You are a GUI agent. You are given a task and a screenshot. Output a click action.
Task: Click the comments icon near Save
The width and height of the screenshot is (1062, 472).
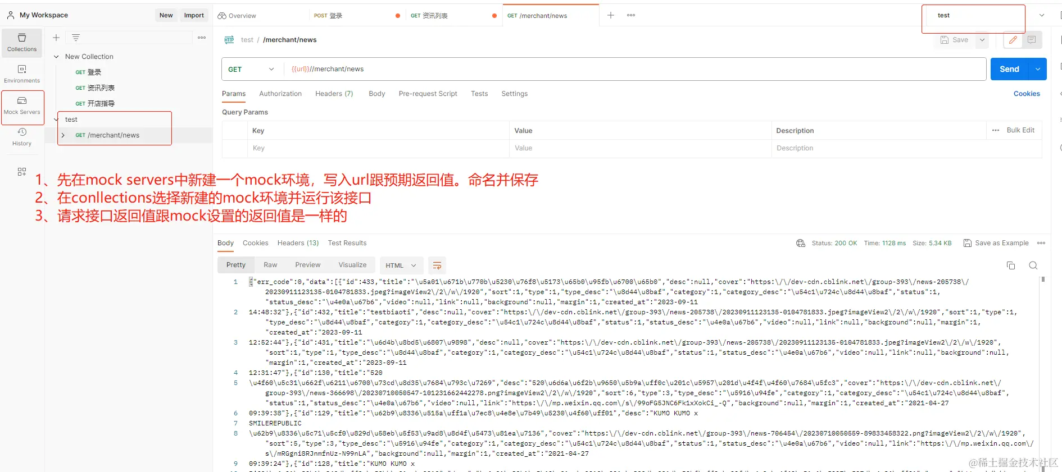pos(1032,40)
